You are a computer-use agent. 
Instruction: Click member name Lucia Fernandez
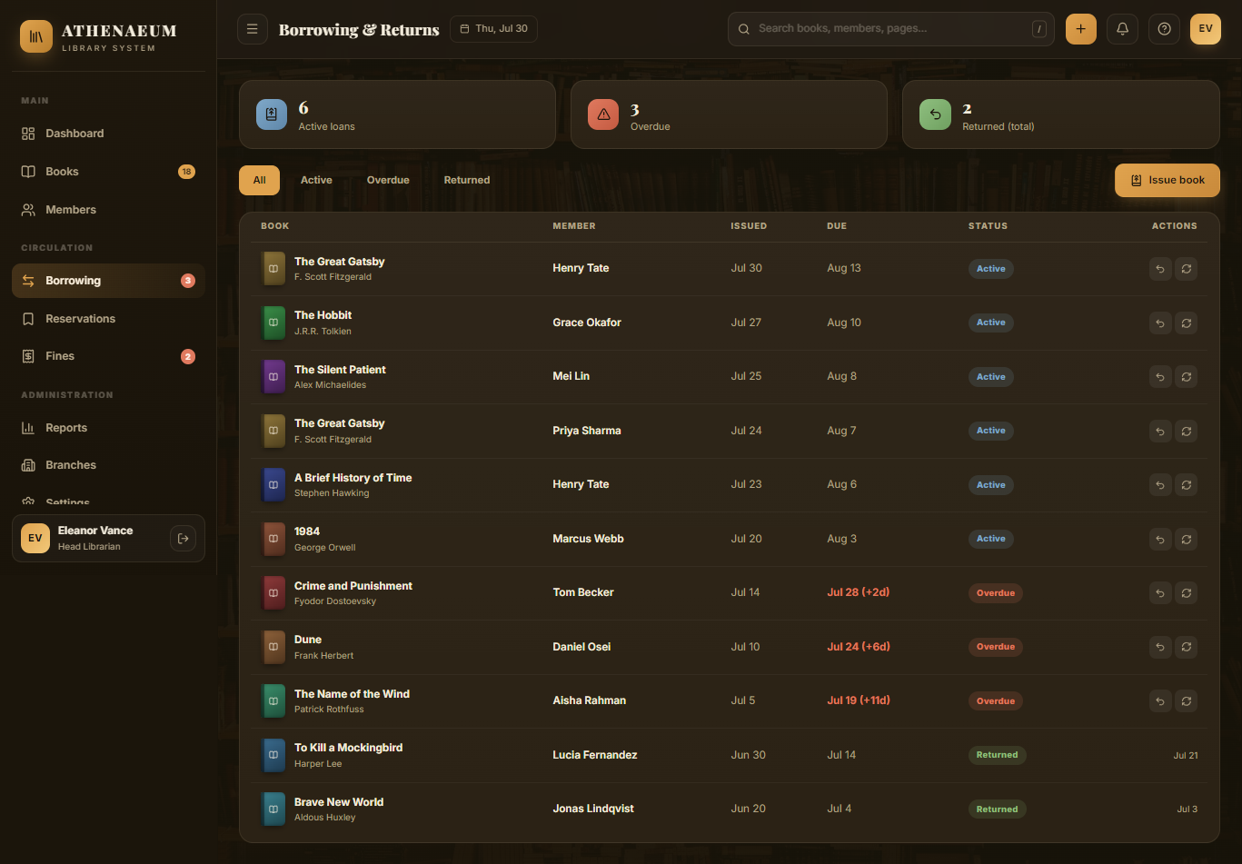595,755
